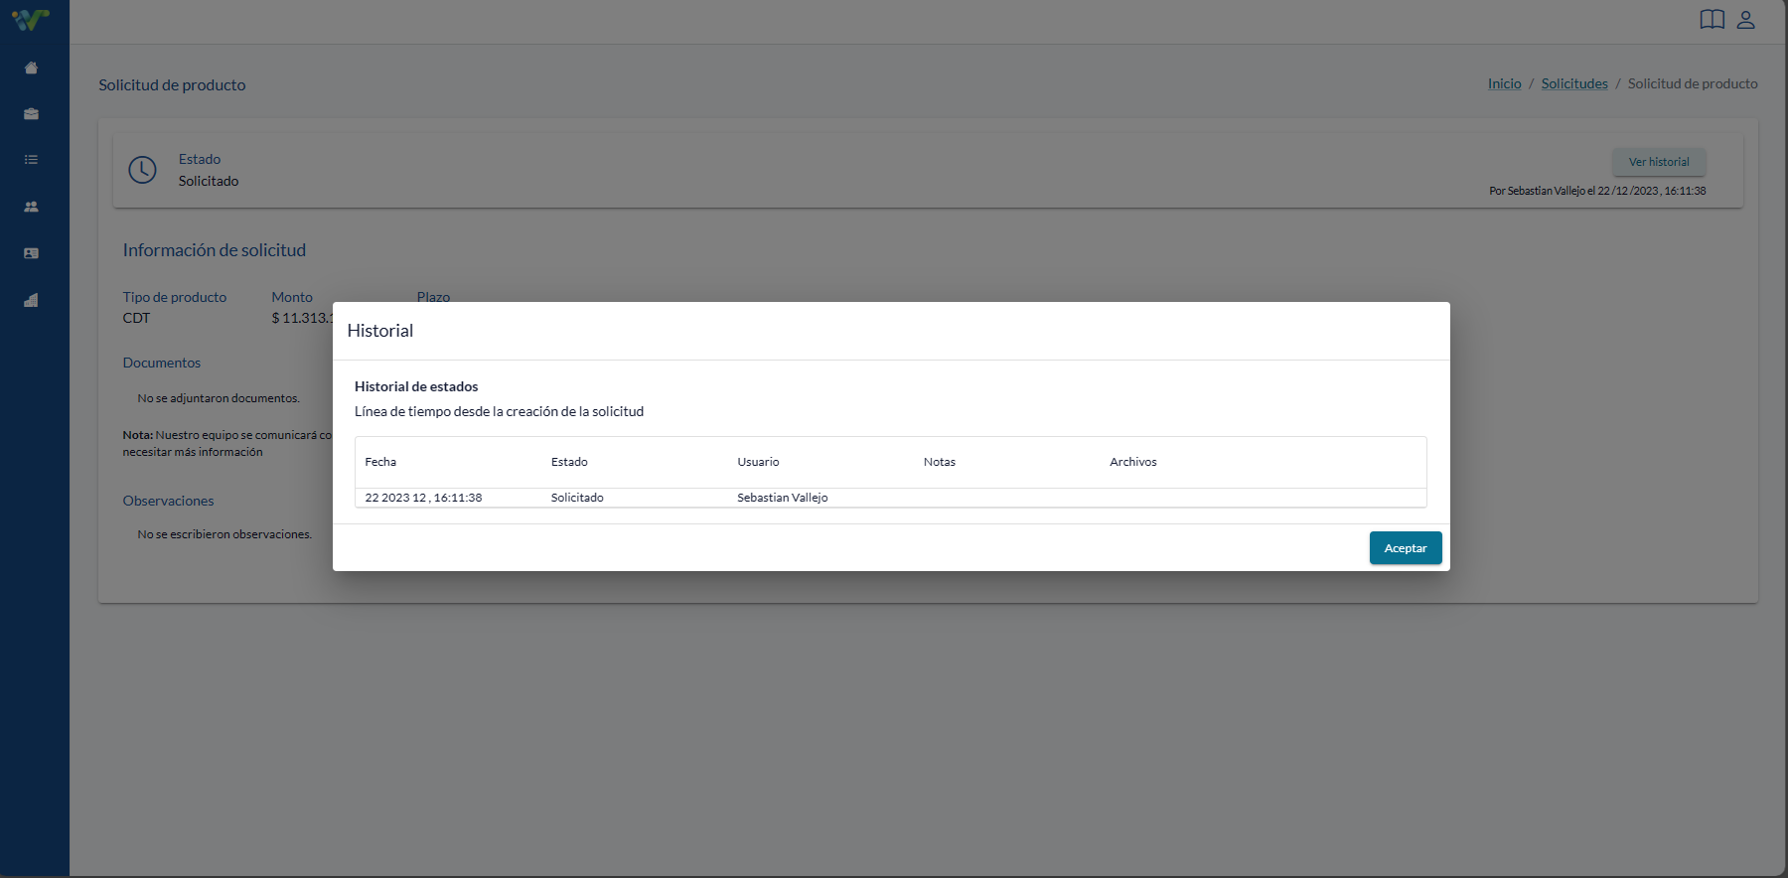Click the clock status icon next to Estado

pos(143,170)
